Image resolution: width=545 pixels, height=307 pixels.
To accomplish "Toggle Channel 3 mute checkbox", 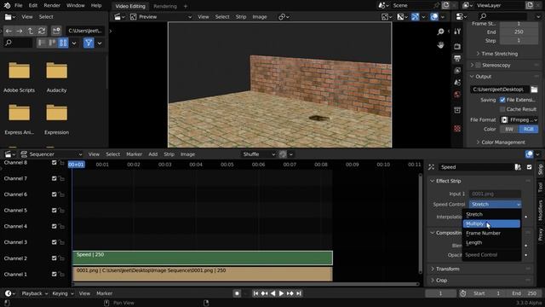I will pos(54,242).
